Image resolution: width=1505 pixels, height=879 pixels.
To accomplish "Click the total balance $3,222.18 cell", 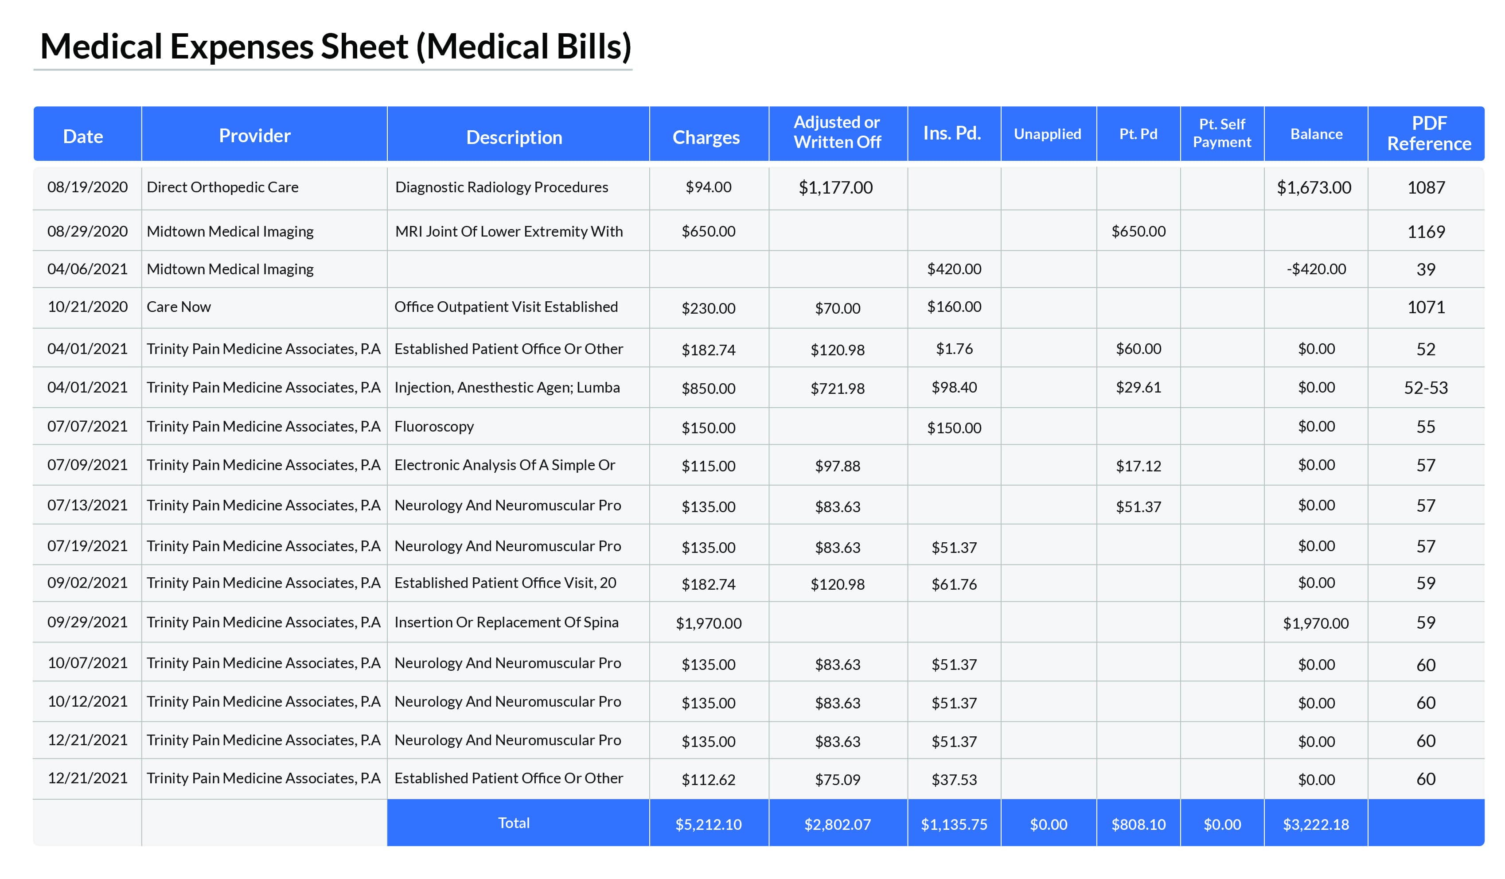I will click(1316, 824).
